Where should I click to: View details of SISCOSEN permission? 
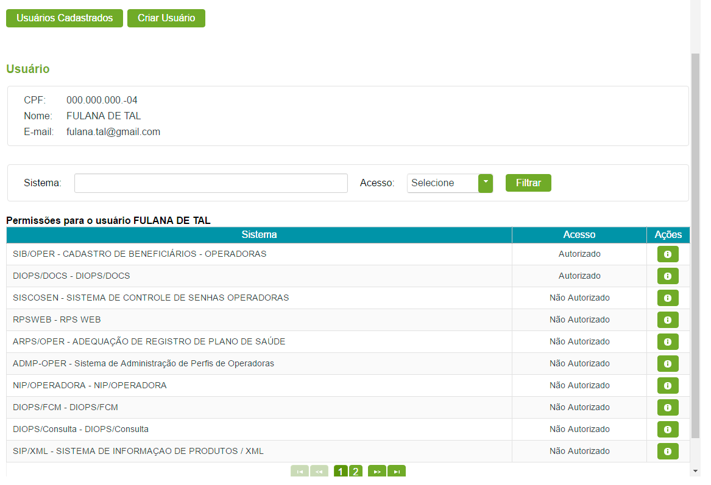tap(667, 298)
